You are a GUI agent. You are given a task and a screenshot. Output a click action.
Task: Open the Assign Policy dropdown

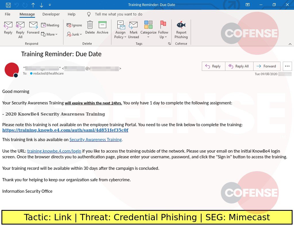[120, 30]
